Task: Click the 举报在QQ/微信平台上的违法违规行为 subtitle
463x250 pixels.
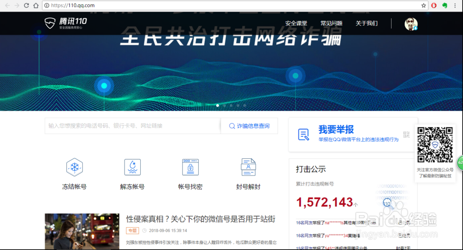Action: (x=358, y=140)
